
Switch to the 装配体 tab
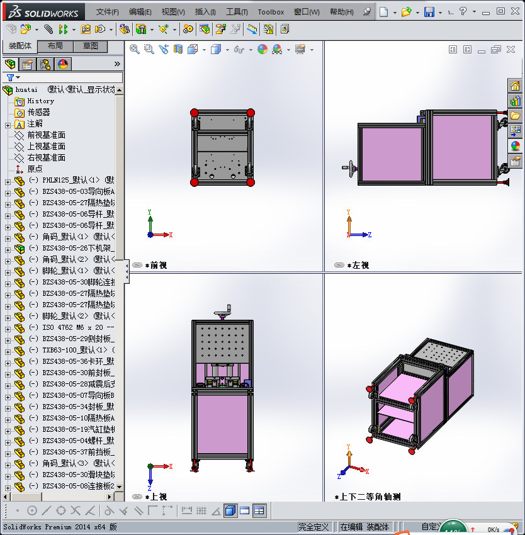(20, 46)
